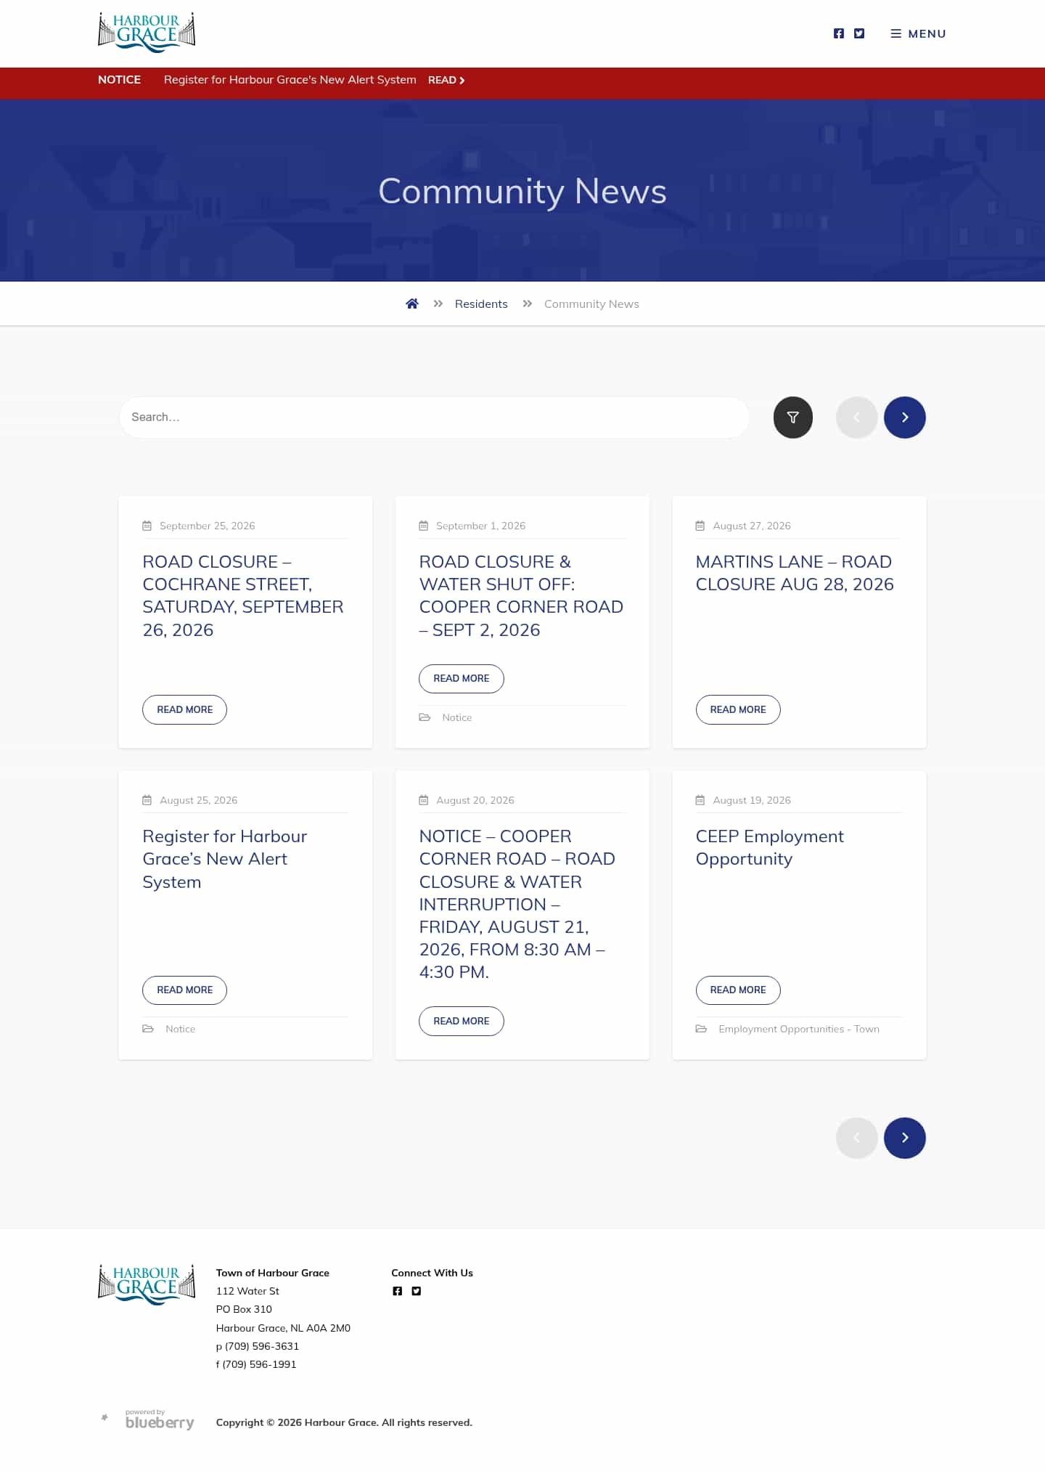The height and width of the screenshot is (1471, 1045).
Task: Open Cooper Corner Road Sept 2 headline
Action: [x=521, y=595]
